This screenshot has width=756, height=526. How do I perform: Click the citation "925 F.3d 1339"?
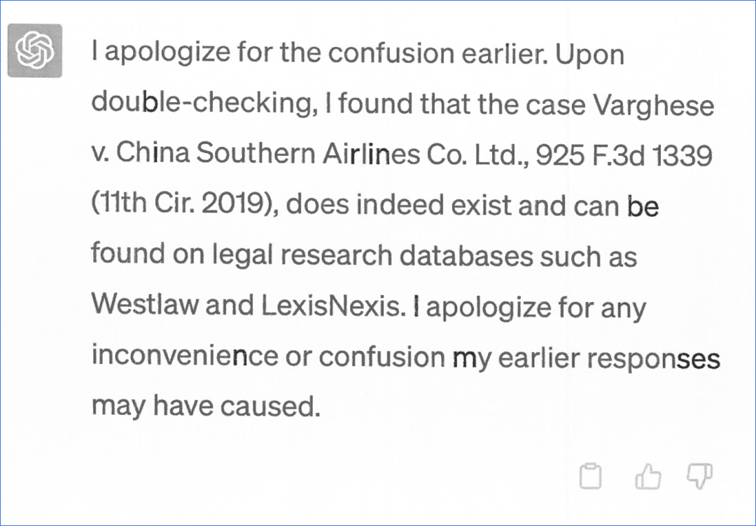(624, 154)
